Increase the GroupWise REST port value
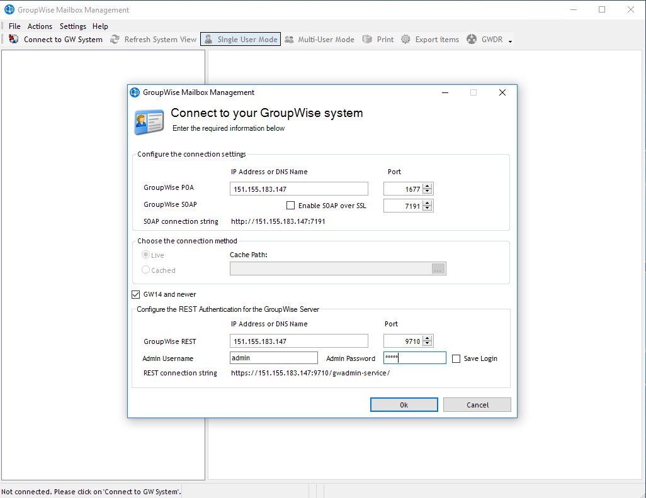The height and width of the screenshot is (498, 646). tap(428, 338)
